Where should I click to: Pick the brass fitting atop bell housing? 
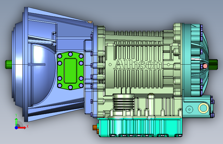point(90,22)
